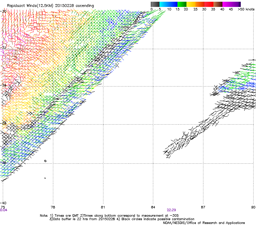This screenshot has height=225, width=256.
Task: Click the 'NOAA/NESDIS/Office of Research and Applications' credit
Action: (x=204, y=223)
